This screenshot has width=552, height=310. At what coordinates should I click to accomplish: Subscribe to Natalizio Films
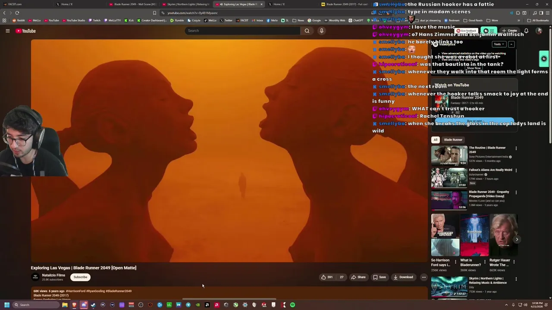80,277
